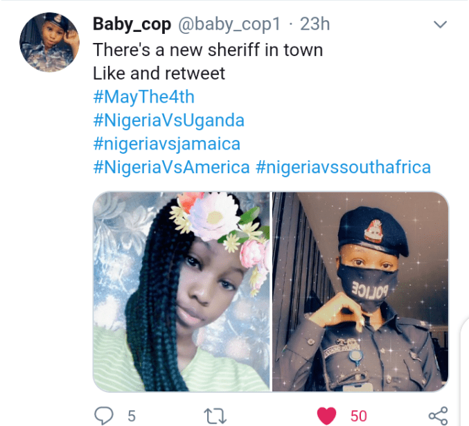The height and width of the screenshot is (426, 469).
Task: Follow the #NigeriaVsUganda hashtag link
Action: (x=168, y=120)
